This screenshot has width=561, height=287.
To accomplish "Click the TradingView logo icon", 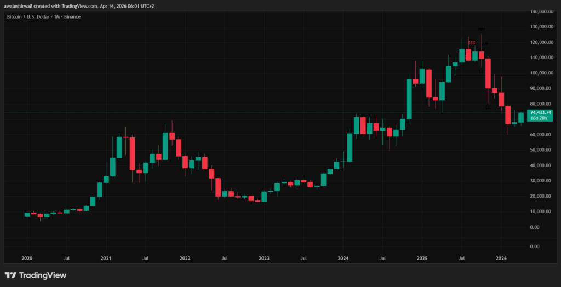I will 10,275.
